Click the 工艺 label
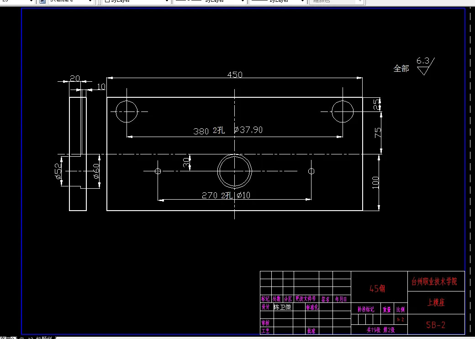 tap(265, 331)
